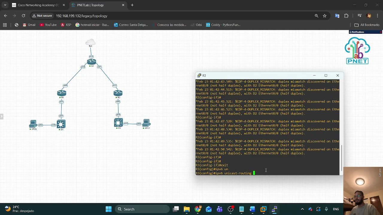Maximize the R3 terminal window

326,76
